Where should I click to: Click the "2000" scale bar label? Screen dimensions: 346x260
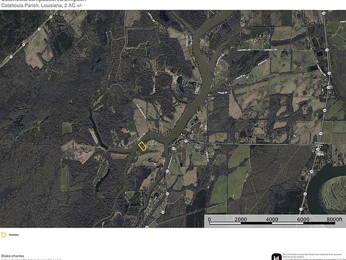pos(241,219)
